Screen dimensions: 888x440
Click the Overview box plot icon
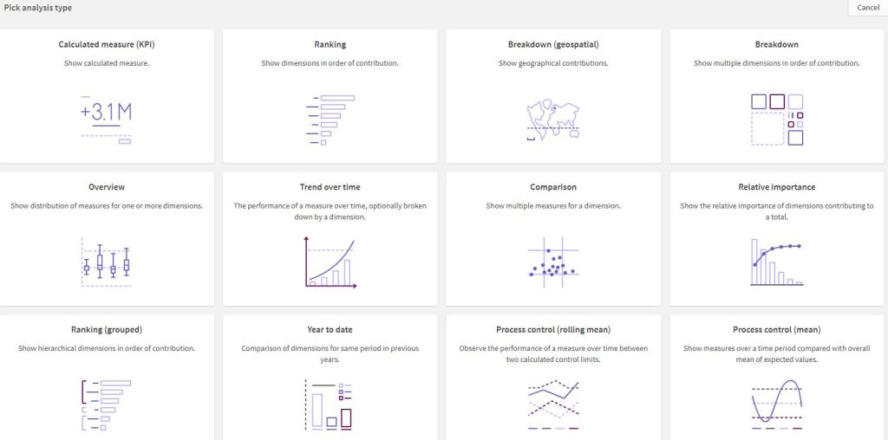click(107, 262)
